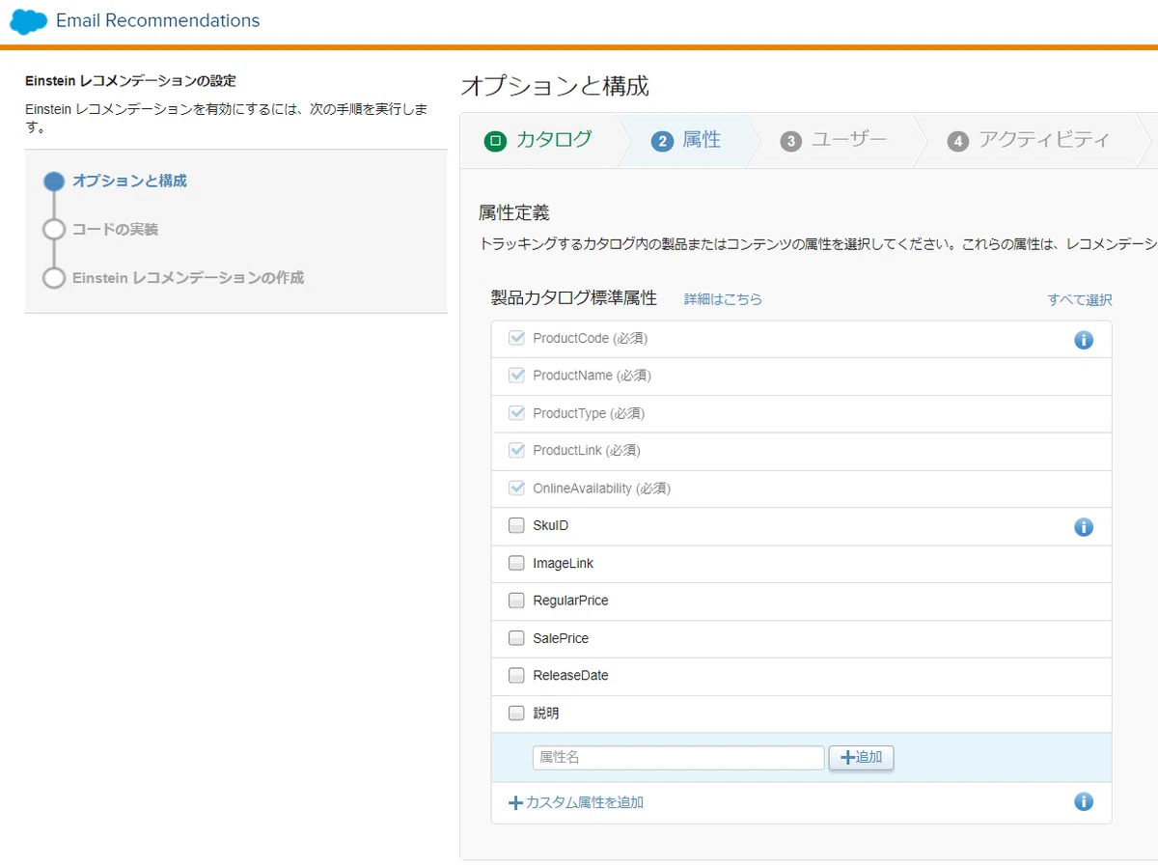
Task: Enable the ImageLink checkbox
Action: (516, 563)
